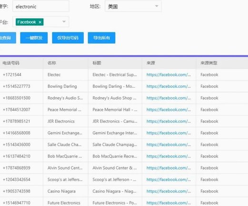Viewport: 248px width, 206px height.
Task: Open the facebook link for Alvin Sound Center
Action: point(169,168)
